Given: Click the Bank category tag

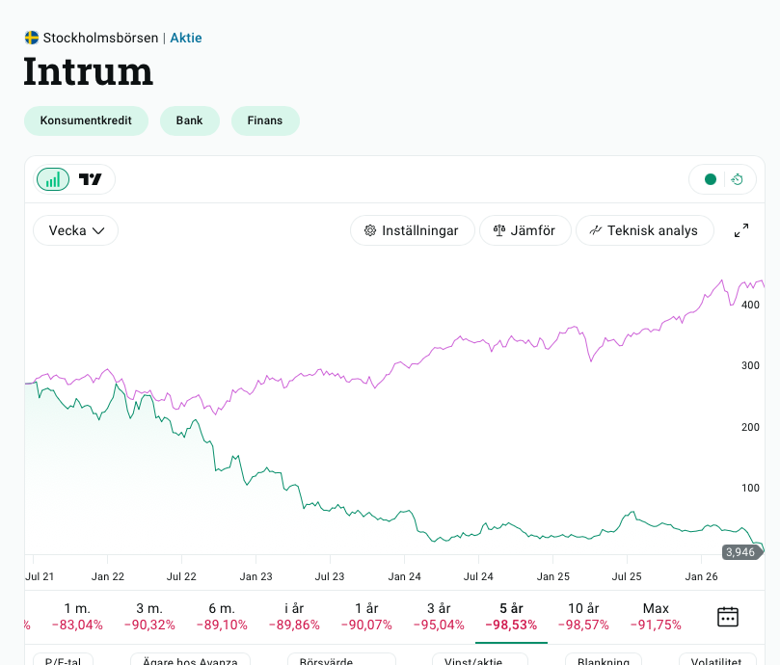Looking at the screenshot, I should (190, 120).
